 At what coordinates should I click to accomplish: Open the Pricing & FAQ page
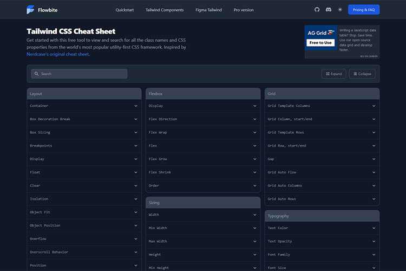pyautogui.click(x=363, y=10)
